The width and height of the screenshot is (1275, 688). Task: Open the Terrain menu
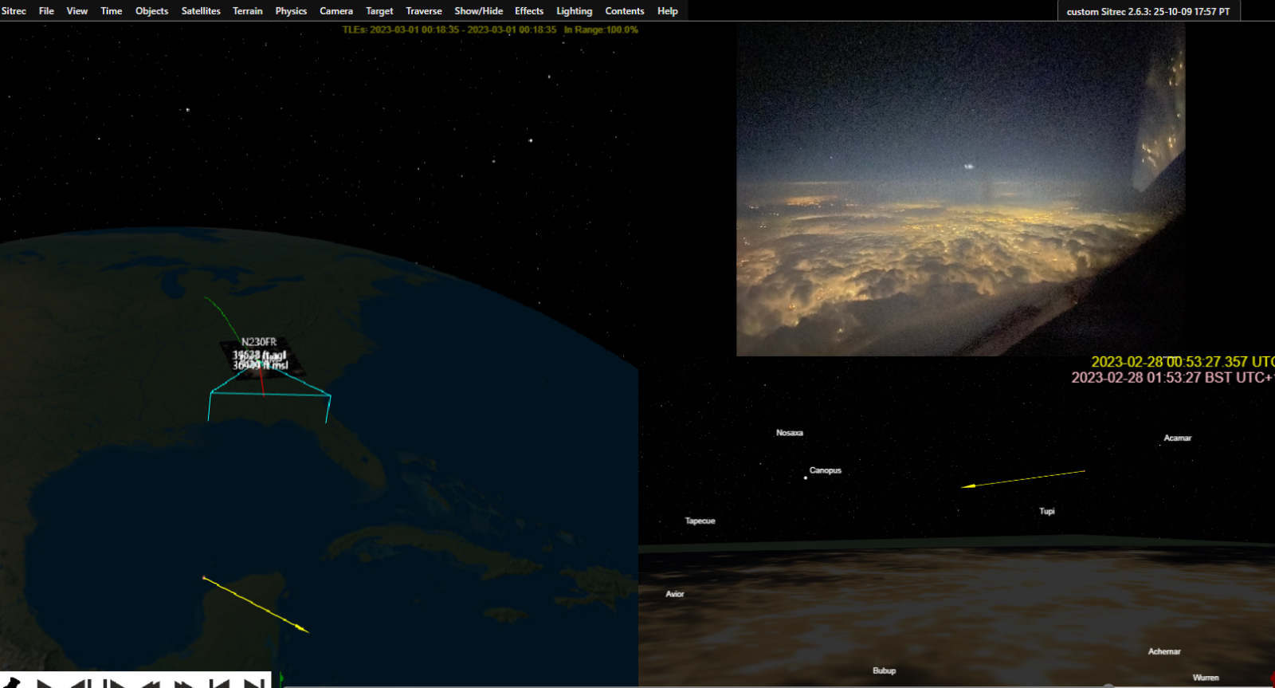pos(247,11)
